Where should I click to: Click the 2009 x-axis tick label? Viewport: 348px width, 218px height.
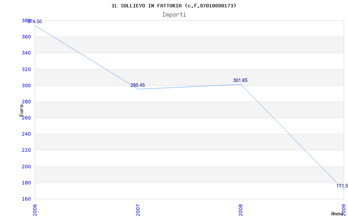click(343, 209)
